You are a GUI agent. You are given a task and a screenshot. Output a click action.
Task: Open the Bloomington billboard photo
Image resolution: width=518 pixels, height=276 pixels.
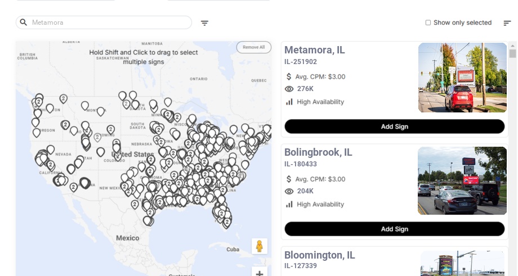[x=462, y=264]
